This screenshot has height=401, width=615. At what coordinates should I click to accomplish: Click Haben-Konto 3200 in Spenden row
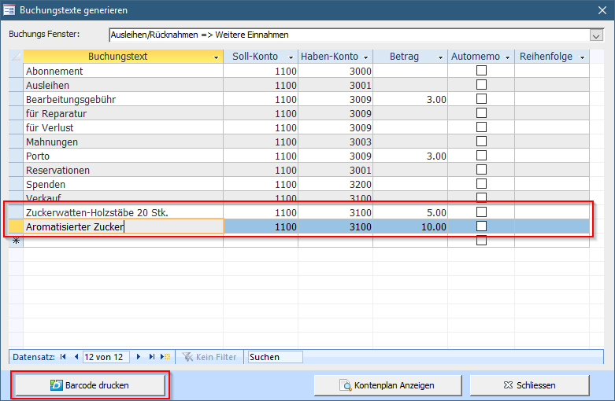pyautogui.click(x=335, y=184)
